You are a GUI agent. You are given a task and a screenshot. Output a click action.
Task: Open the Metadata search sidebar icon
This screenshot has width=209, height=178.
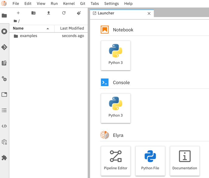coord(4,63)
